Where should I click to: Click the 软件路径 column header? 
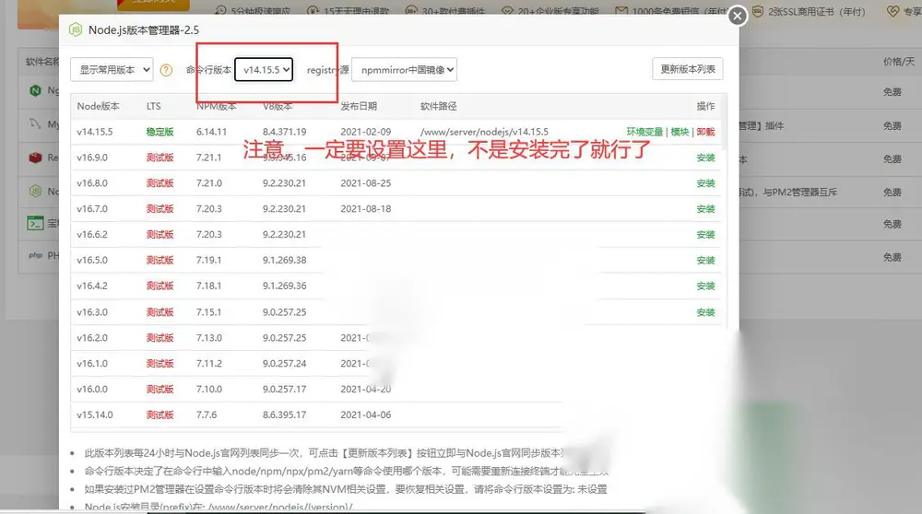tap(438, 106)
